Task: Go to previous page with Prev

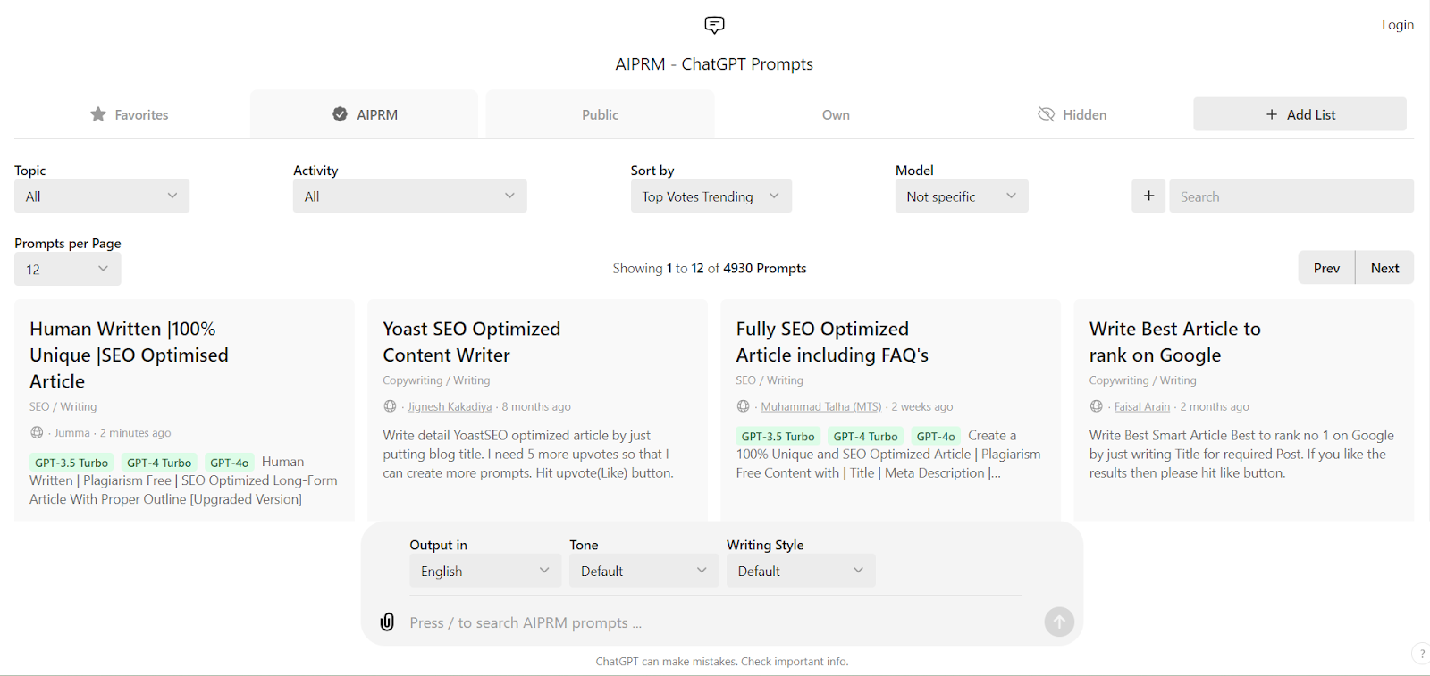Action: pos(1326,268)
